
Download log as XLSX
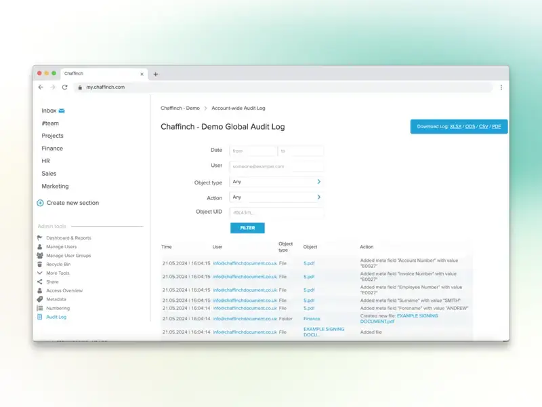(x=455, y=127)
